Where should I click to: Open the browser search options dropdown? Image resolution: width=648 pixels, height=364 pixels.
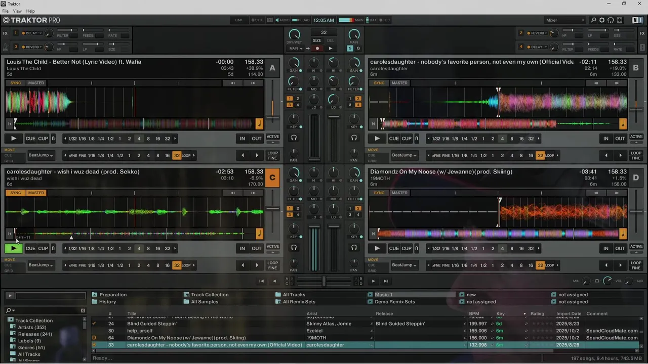click(x=11, y=310)
